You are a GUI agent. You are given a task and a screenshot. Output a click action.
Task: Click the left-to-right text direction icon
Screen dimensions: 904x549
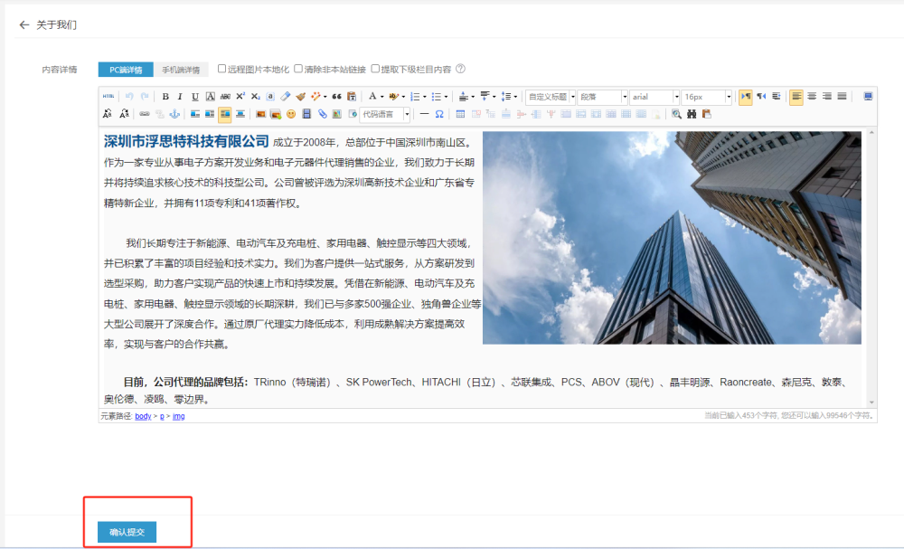(746, 97)
